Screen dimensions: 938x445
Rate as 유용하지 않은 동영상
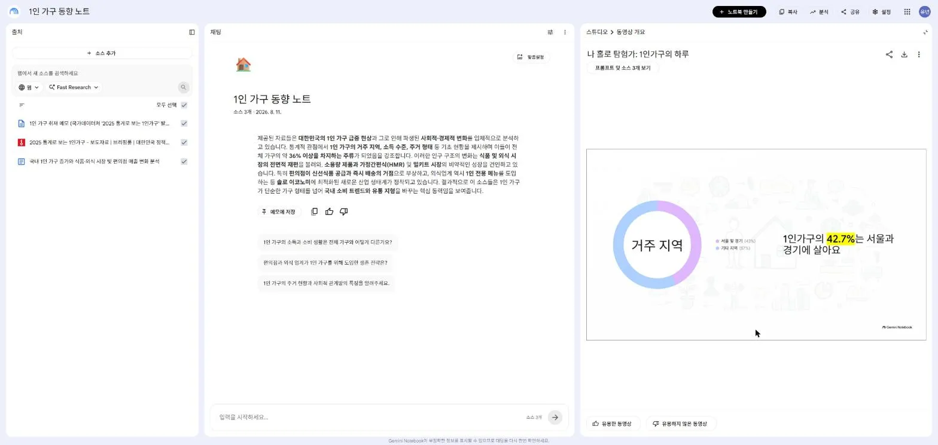tap(680, 424)
